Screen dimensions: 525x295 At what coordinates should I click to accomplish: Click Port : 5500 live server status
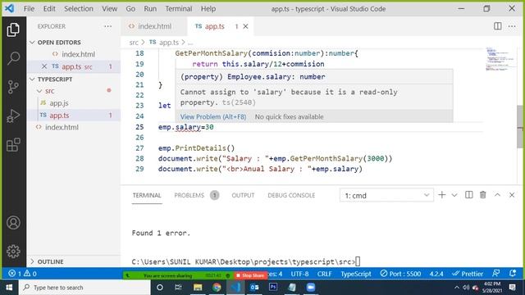point(400,274)
